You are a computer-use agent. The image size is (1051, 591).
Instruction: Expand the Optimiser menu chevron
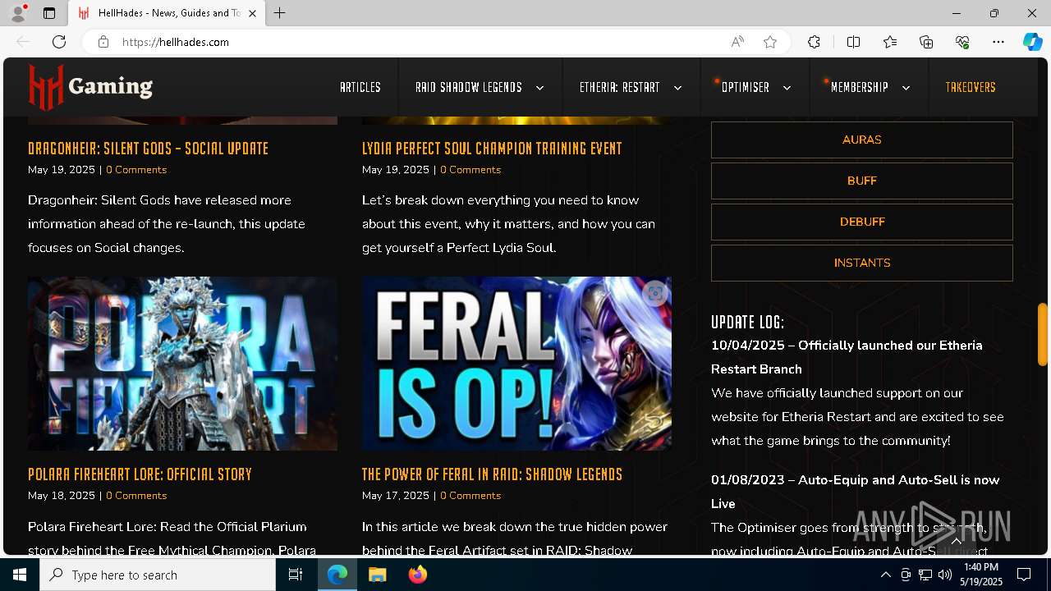(x=787, y=88)
